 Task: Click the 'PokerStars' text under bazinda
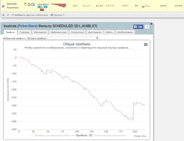click(x=13, y=8)
